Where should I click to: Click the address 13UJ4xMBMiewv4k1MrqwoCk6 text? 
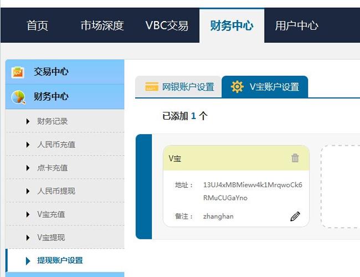pos(253,185)
